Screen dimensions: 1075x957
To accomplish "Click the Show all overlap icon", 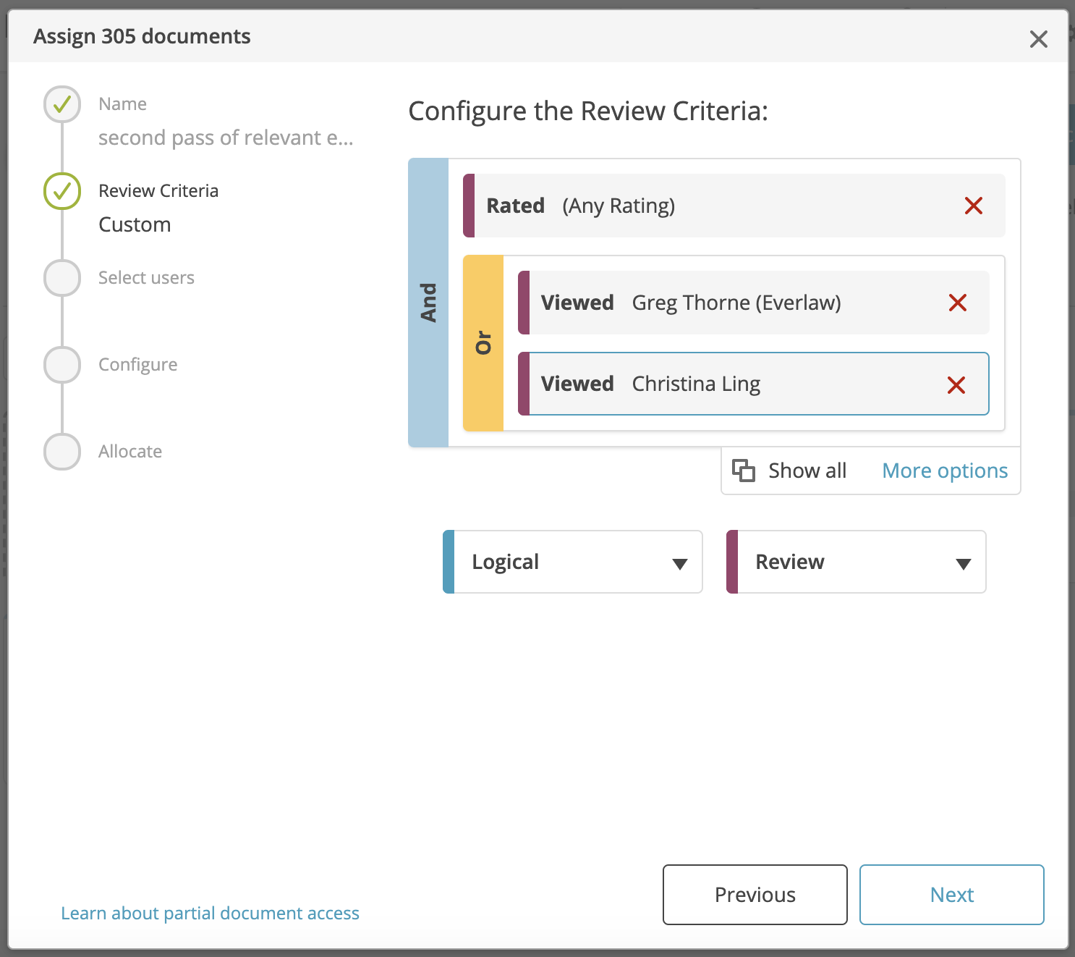I will pos(744,470).
